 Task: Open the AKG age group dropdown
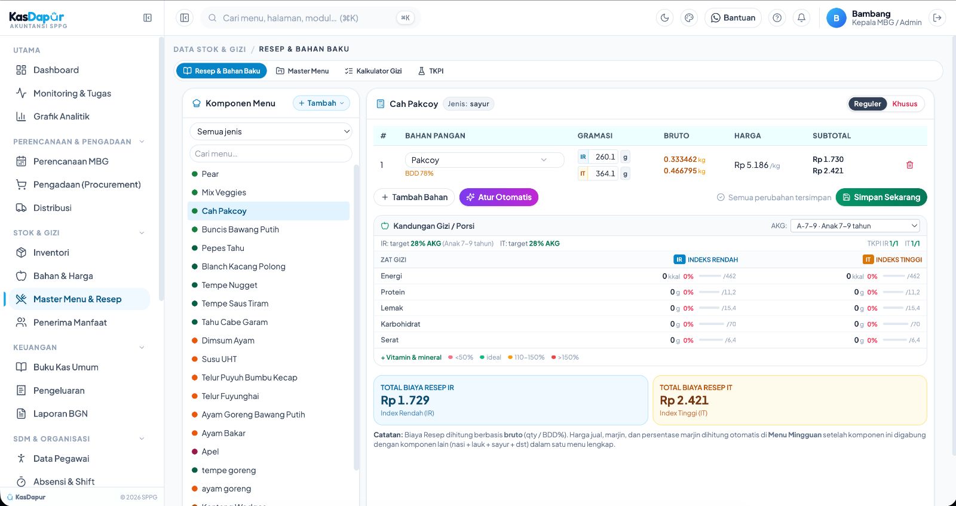coord(855,226)
